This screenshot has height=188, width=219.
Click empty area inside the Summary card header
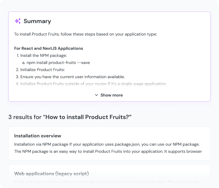click(x=133, y=21)
